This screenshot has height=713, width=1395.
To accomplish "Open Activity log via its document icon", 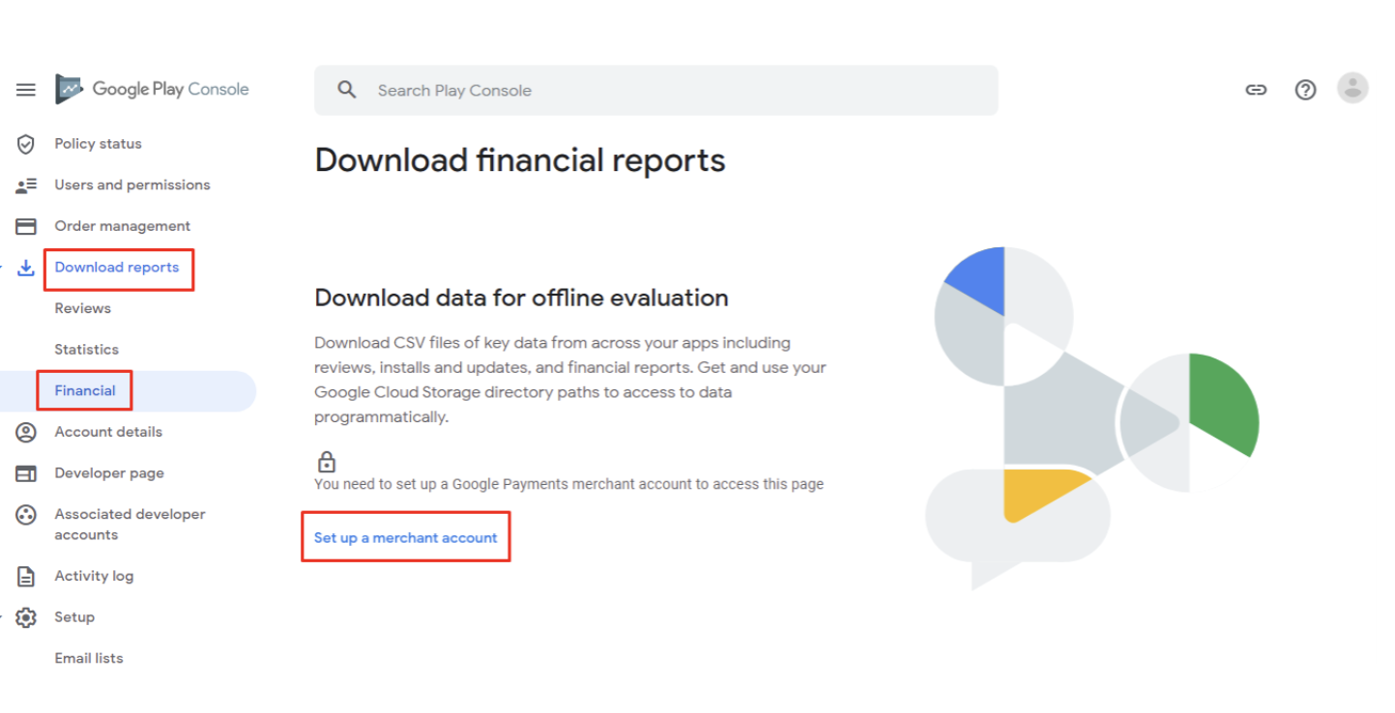I will click(25, 576).
